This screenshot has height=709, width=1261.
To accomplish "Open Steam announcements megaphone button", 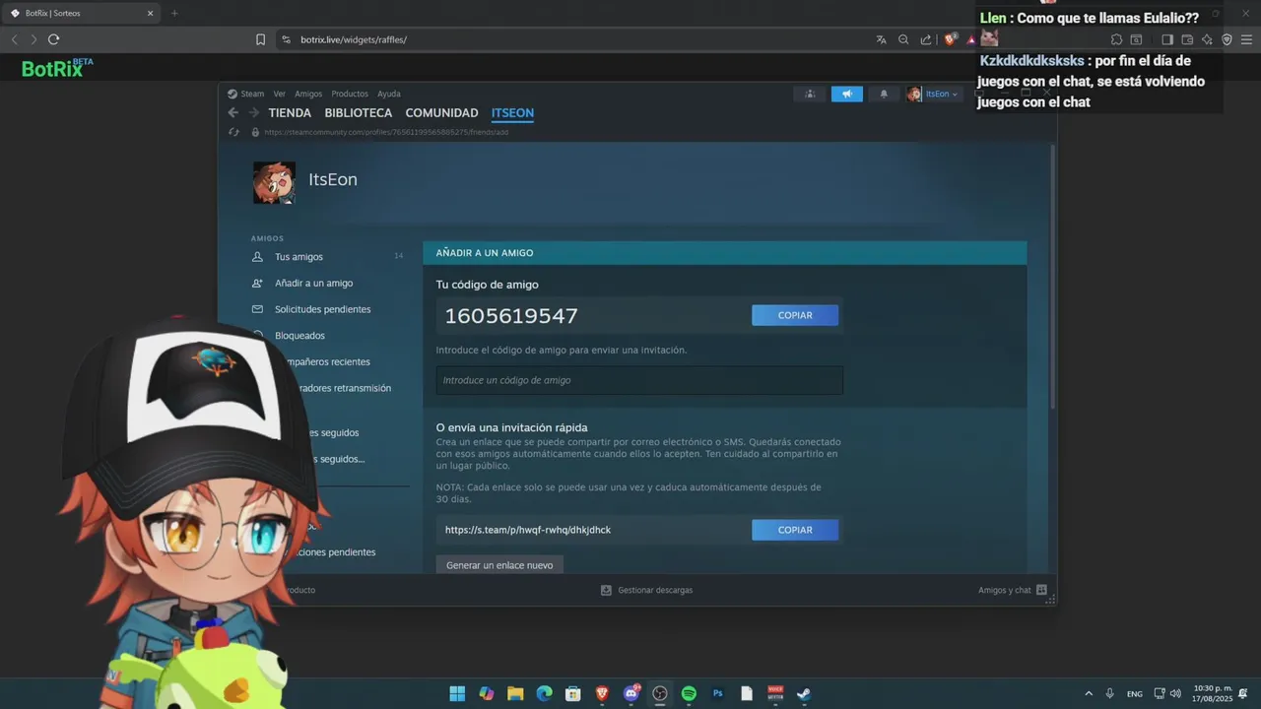I will [846, 94].
